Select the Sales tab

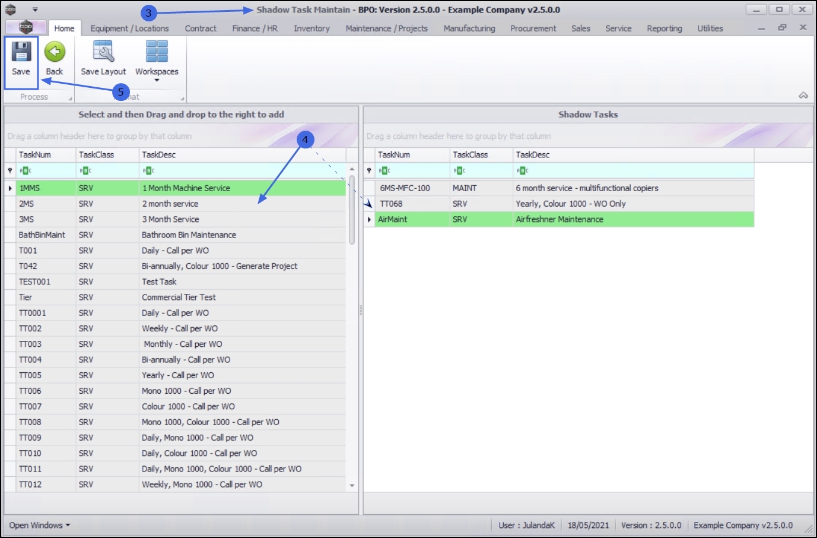coord(581,28)
